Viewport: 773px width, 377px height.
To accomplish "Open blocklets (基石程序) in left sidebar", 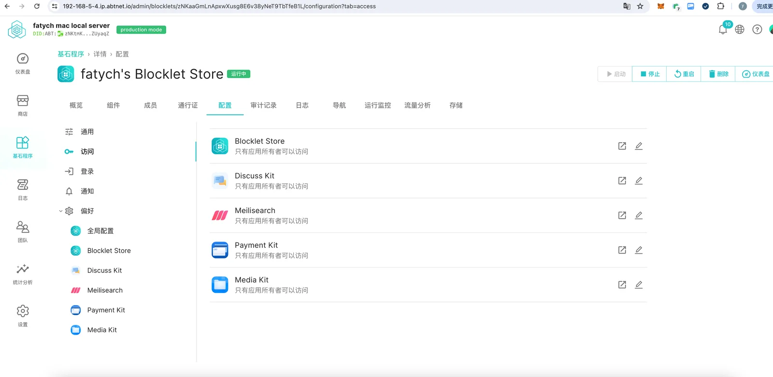I will click(x=23, y=148).
